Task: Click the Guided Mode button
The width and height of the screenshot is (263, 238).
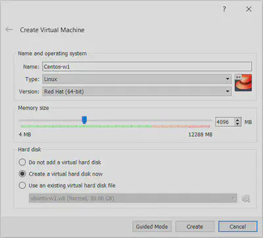Action: click(152, 226)
